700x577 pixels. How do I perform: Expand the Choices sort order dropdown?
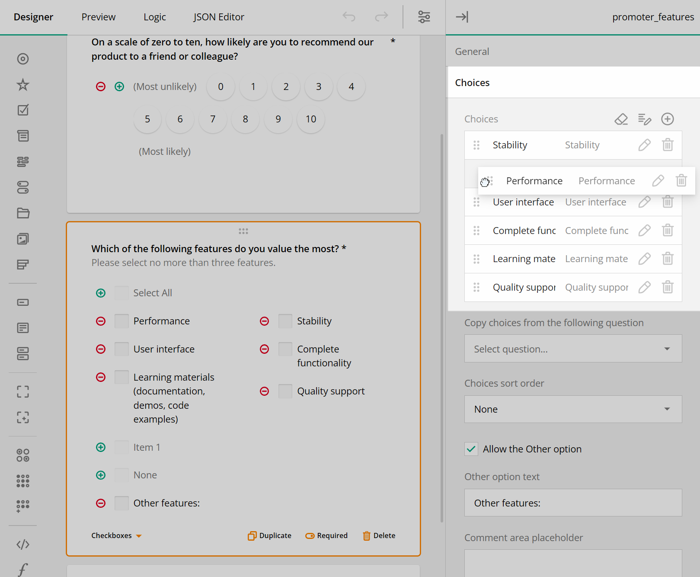573,409
